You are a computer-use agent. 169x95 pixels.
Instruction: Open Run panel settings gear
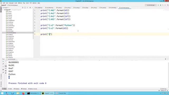pos(166,59)
